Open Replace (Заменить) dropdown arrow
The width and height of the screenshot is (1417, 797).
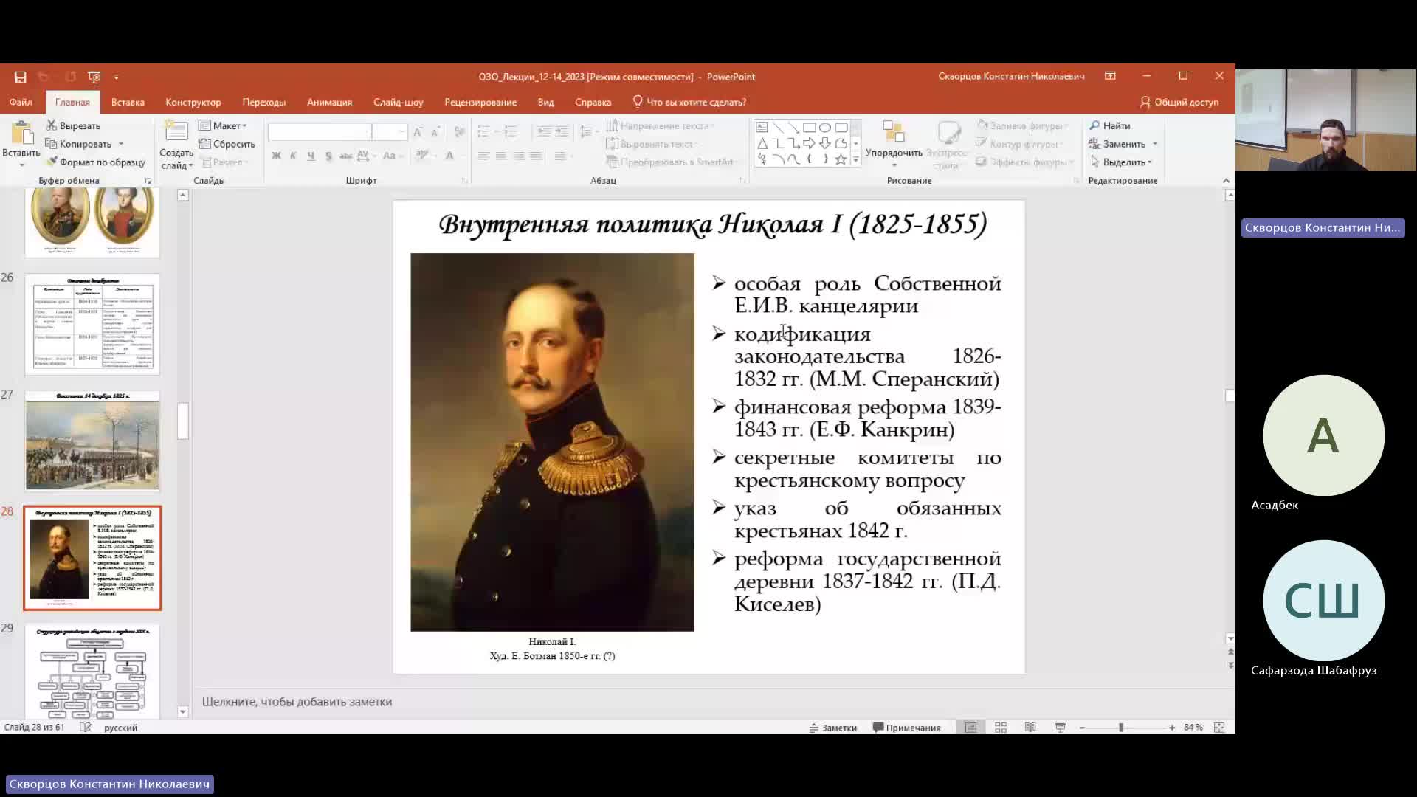pos(1155,144)
